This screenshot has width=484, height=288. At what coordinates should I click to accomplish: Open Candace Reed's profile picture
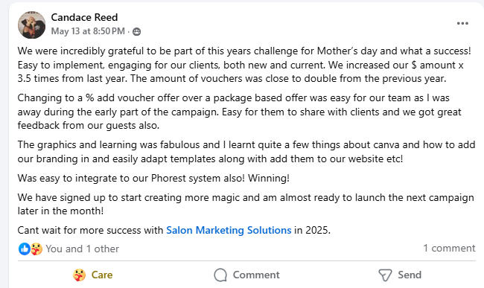pyautogui.click(x=31, y=25)
